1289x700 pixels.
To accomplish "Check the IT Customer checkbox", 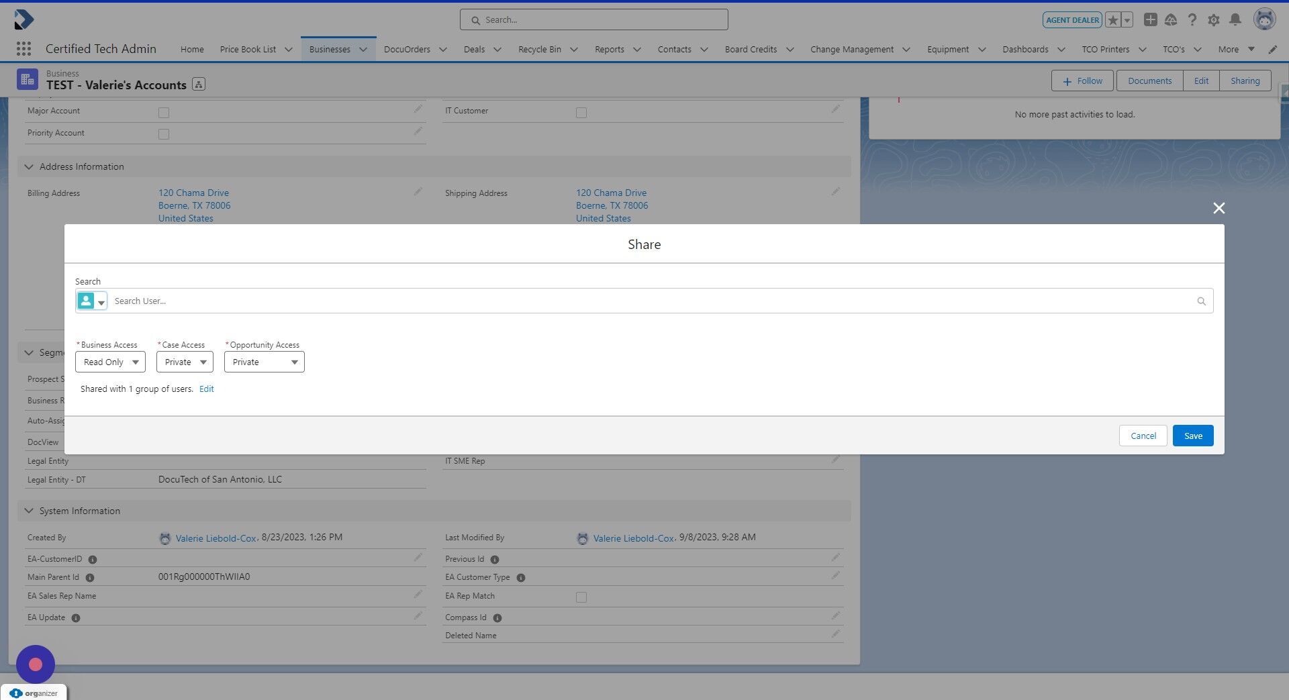I will point(581,113).
